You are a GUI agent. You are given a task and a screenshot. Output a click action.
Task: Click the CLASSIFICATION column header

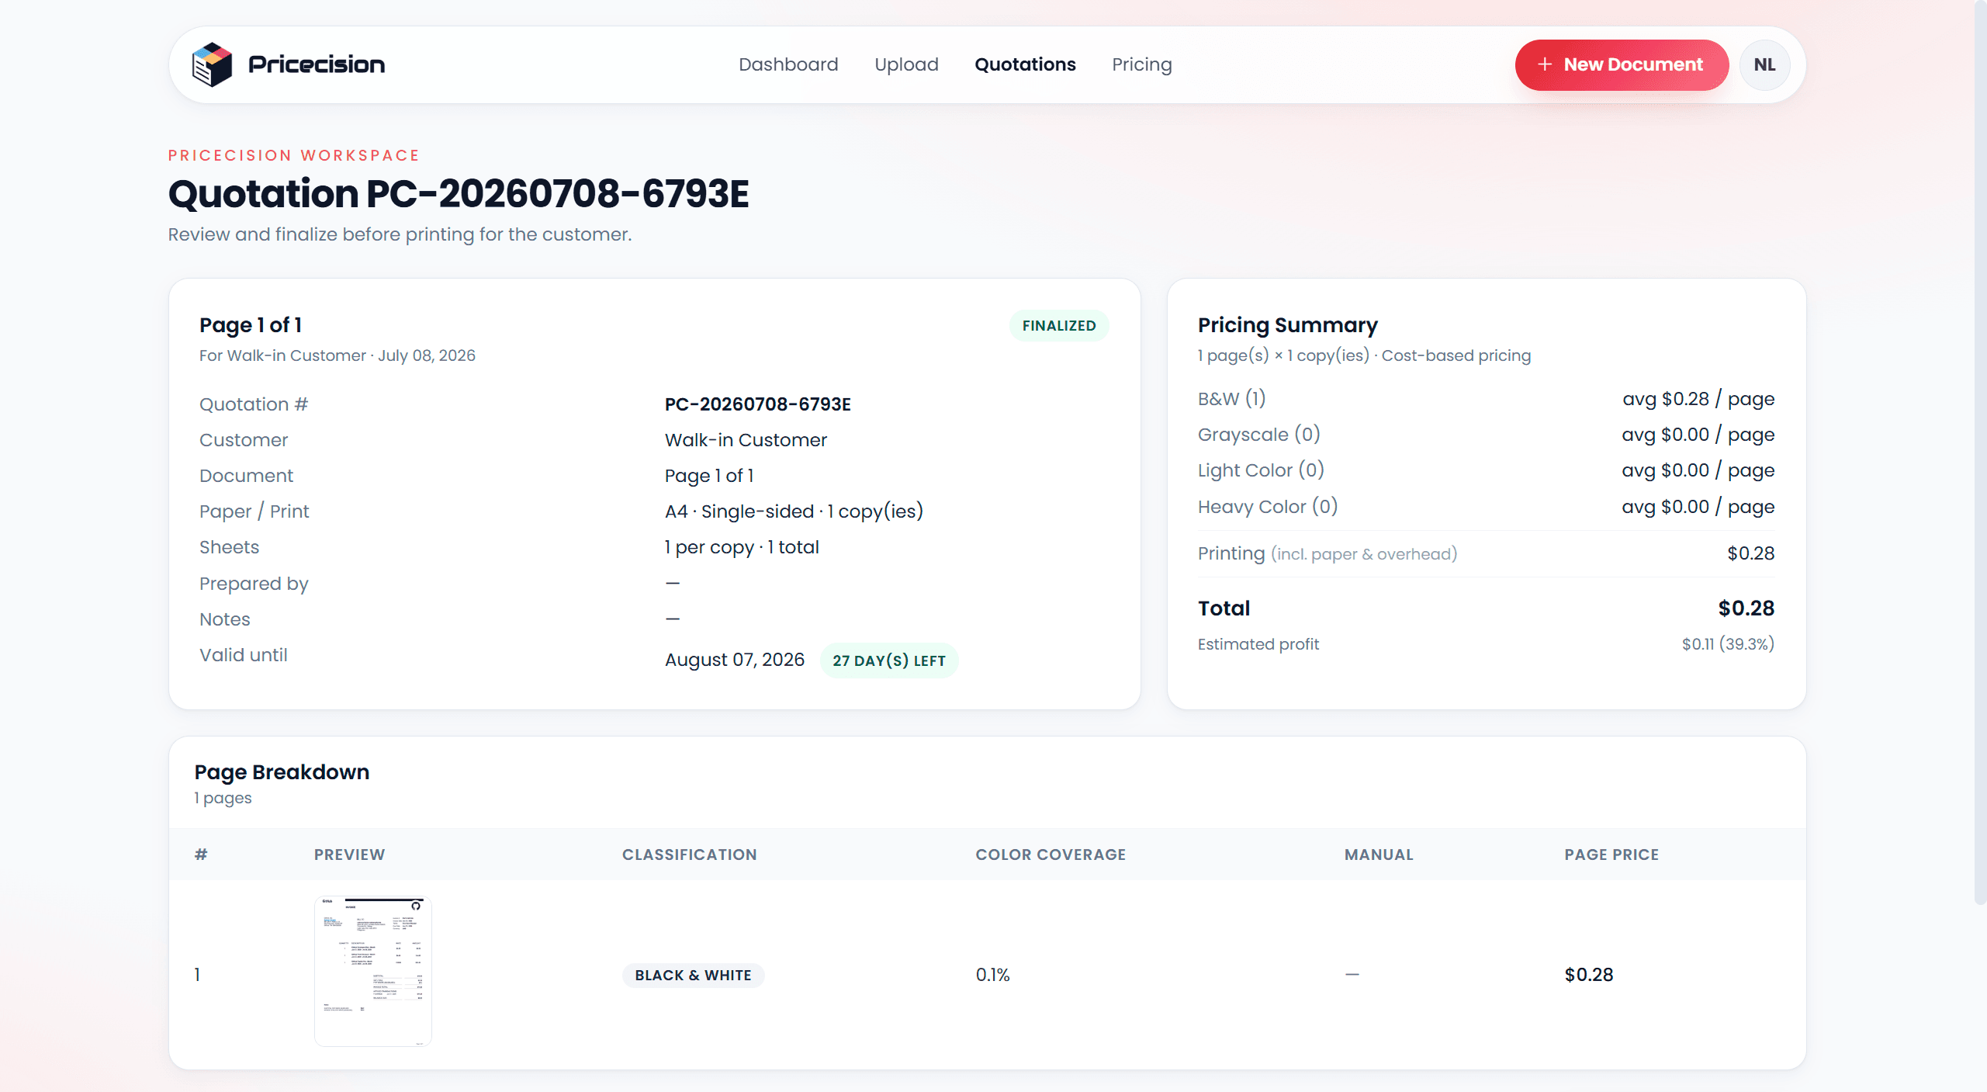click(x=689, y=855)
